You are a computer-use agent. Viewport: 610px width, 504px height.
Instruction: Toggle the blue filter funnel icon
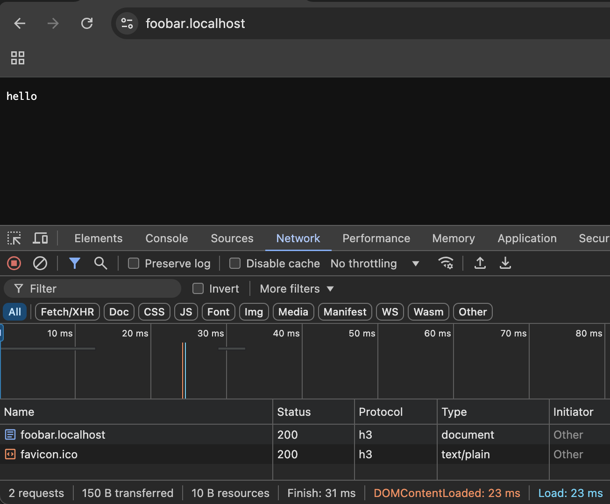[74, 264]
